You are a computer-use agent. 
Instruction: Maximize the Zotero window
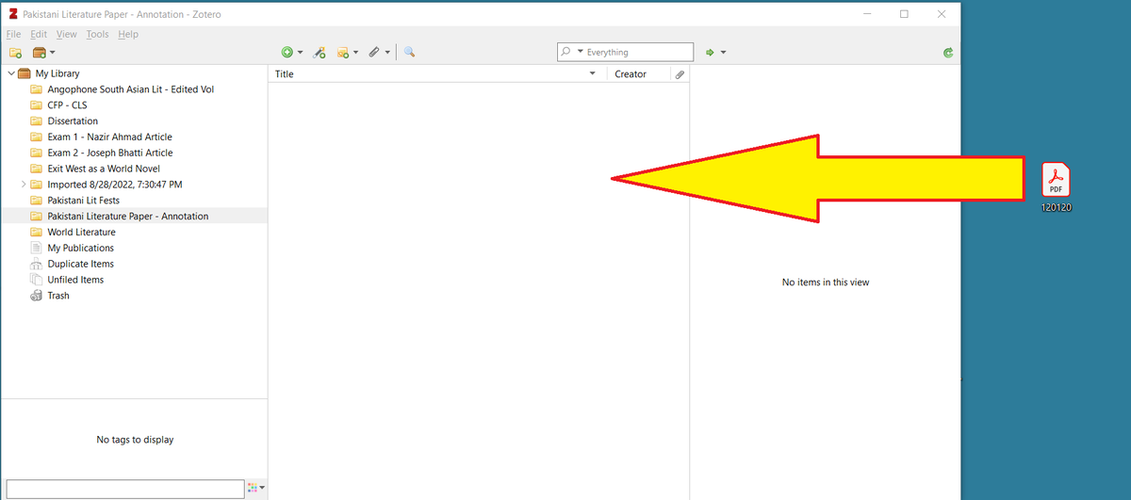pyautogui.click(x=904, y=14)
